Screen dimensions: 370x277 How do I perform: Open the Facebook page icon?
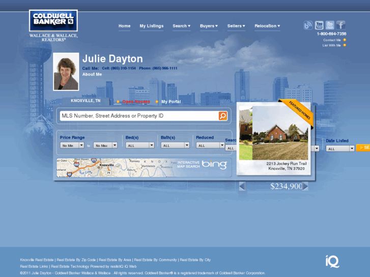[x=341, y=25]
